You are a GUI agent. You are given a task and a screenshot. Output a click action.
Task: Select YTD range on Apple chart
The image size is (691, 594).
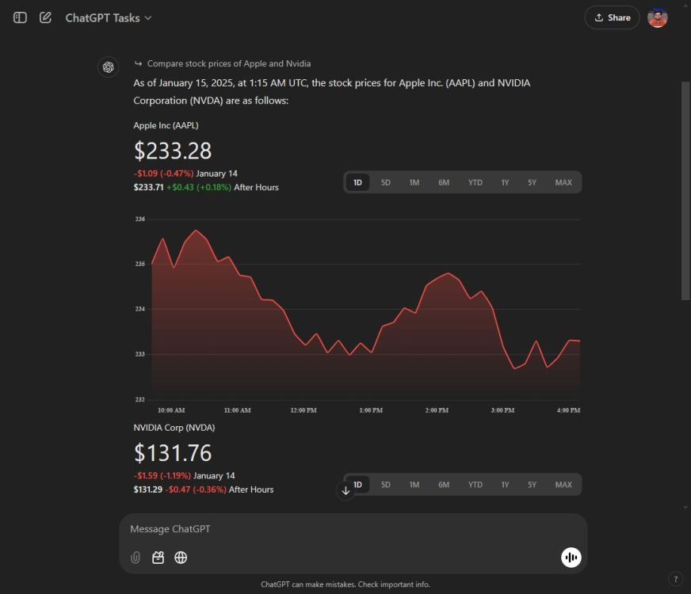click(x=475, y=183)
